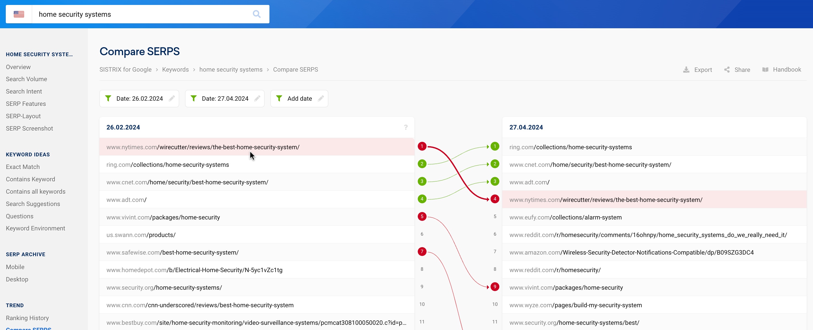The height and width of the screenshot is (330, 813).
Task: Click the magnifier search icon
Action: (x=257, y=14)
